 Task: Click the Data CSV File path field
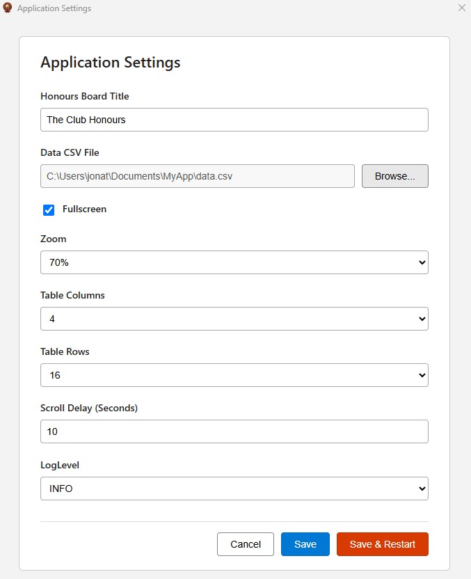pos(198,176)
